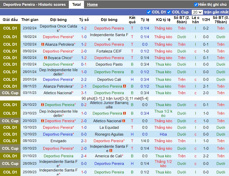Click the Lẻ chẵn column header
This screenshot has height=176, width=229.
click(195, 20)
